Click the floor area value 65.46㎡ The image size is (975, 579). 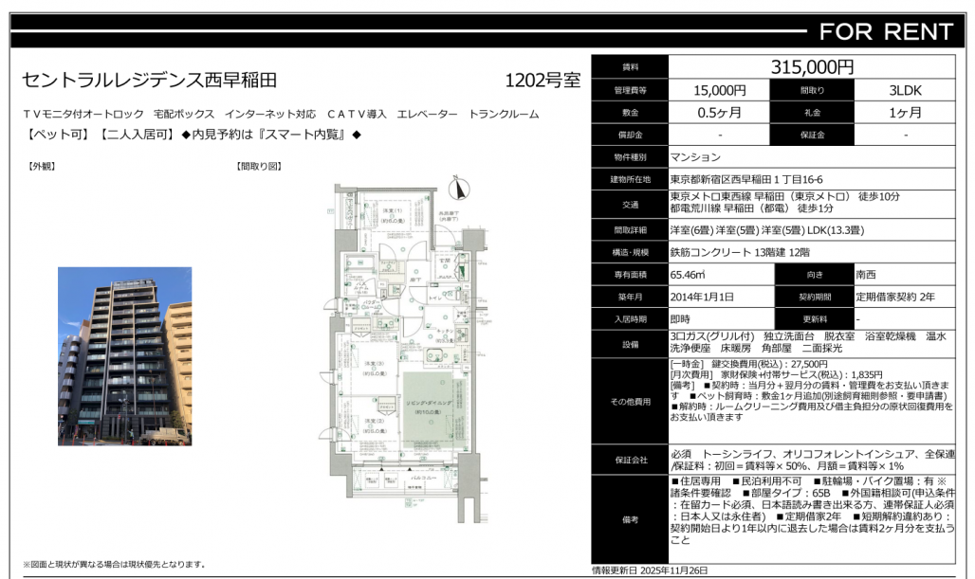689,275
